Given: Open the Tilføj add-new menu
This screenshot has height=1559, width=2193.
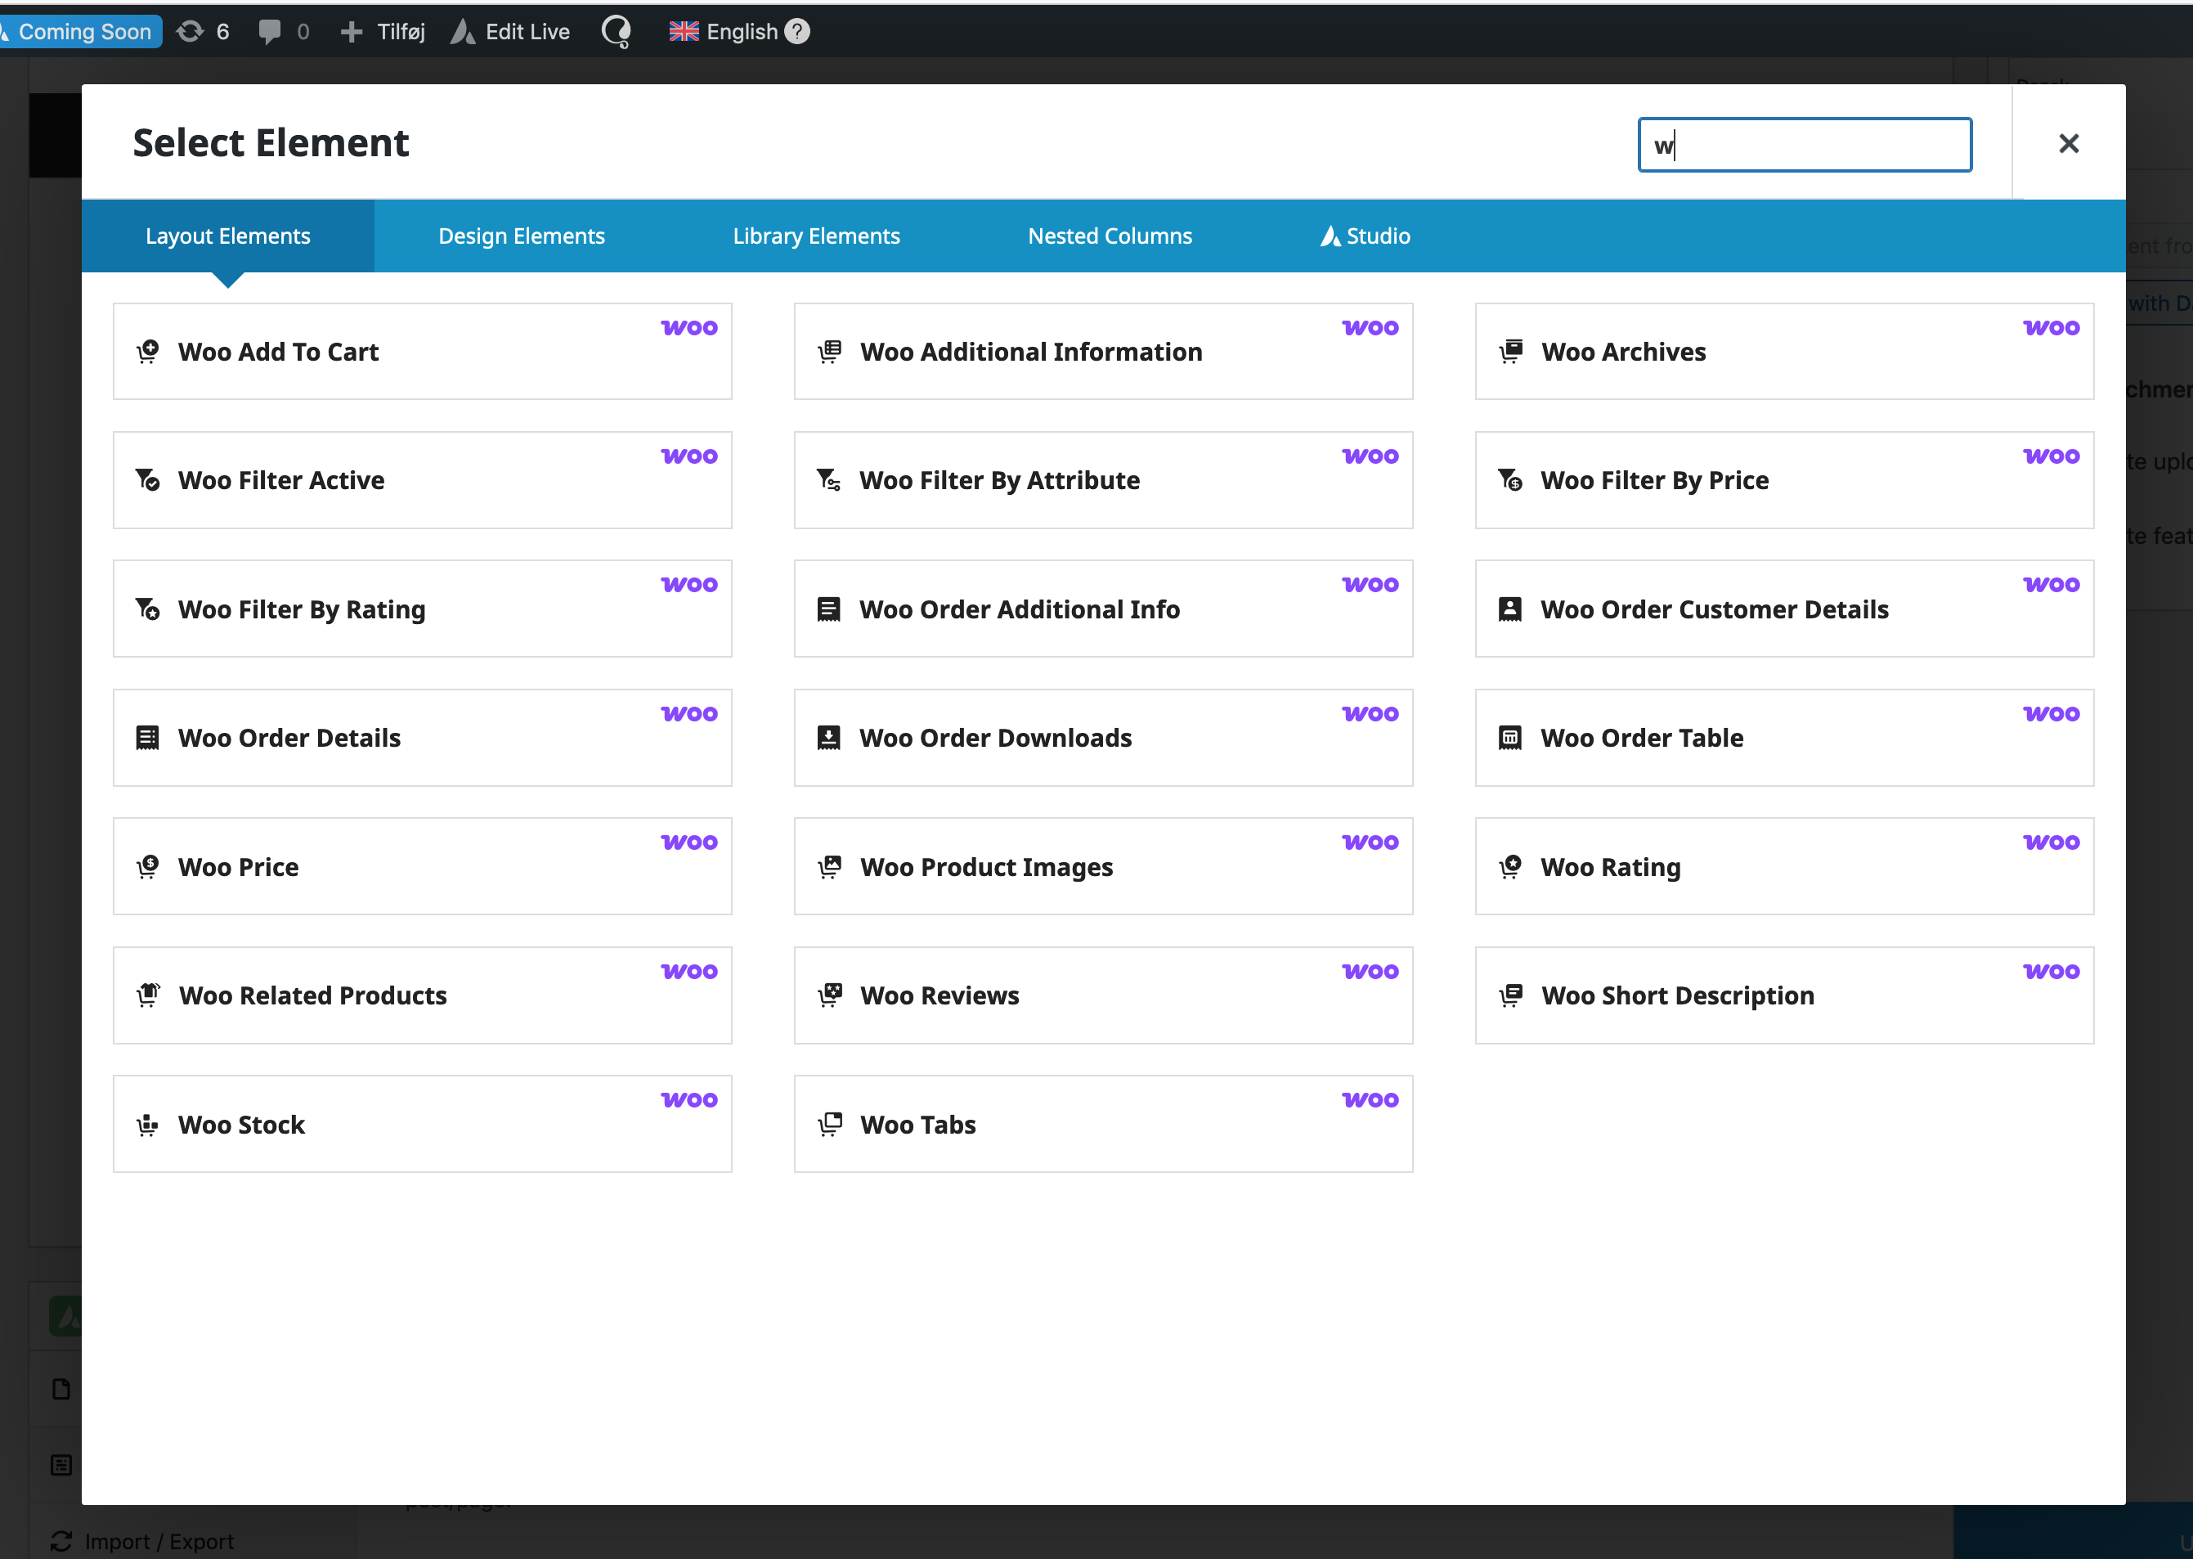Looking at the screenshot, I should (x=383, y=32).
